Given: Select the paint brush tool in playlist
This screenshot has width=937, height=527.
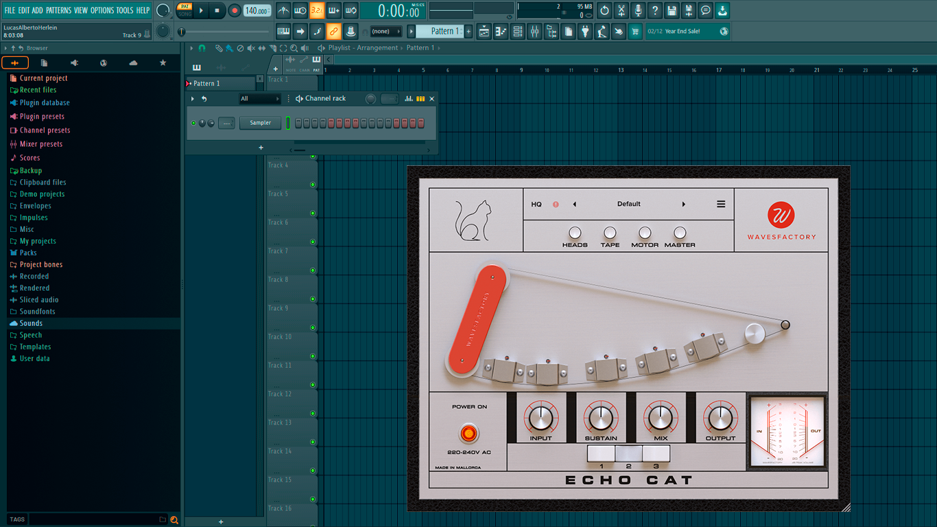Looking at the screenshot, I should click(x=229, y=48).
